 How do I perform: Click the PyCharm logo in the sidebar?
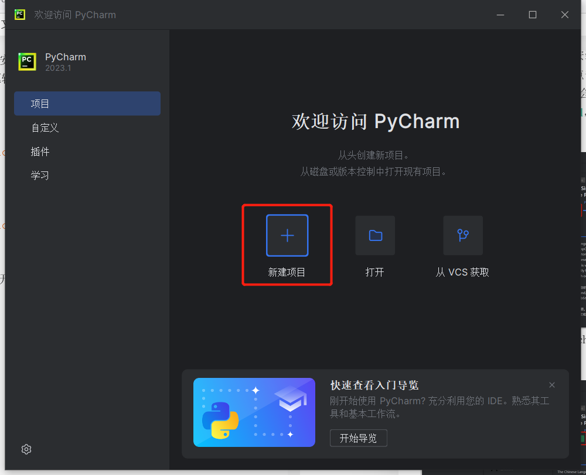pyautogui.click(x=28, y=61)
